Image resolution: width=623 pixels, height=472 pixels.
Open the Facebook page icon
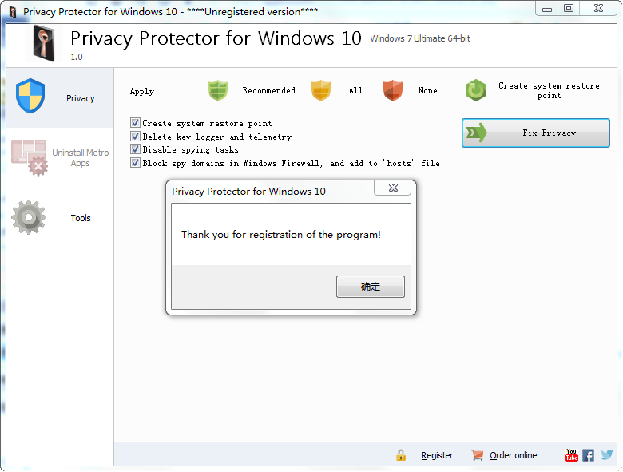(589, 455)
